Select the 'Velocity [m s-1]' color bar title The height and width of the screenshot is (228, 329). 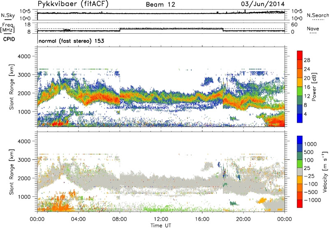[x=325, y=172]
